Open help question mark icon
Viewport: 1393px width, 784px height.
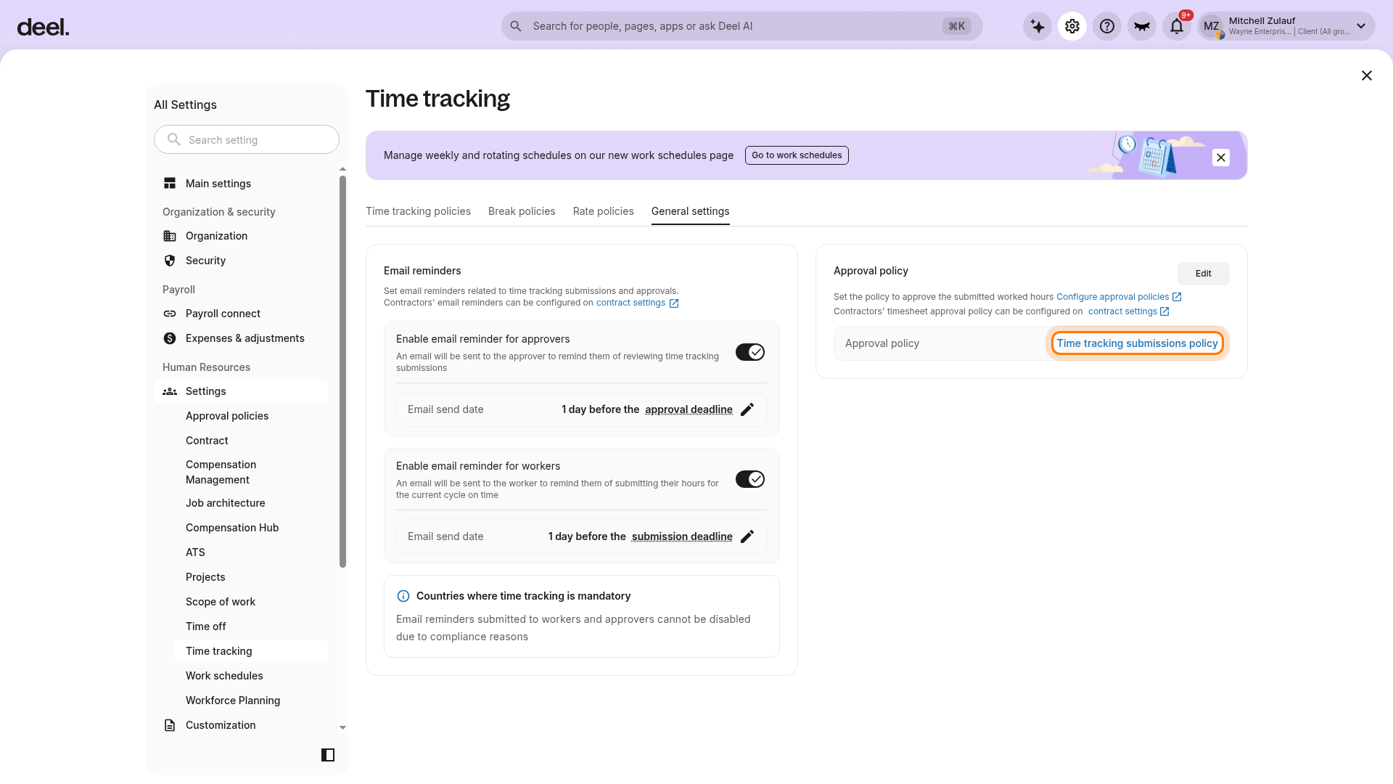(x=1107, y=27)
